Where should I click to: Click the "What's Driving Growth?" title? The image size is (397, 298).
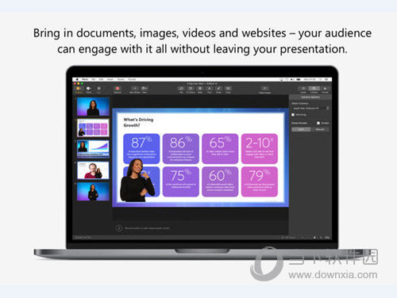coord(138,122)
